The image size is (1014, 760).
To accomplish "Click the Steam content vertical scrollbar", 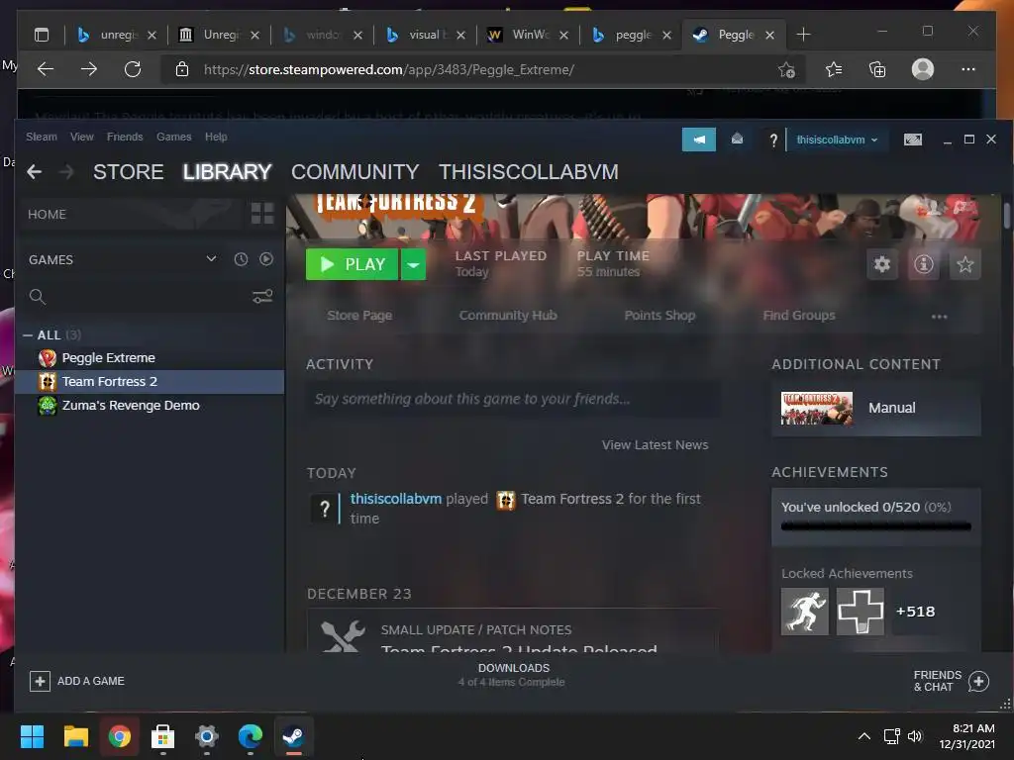I will point(1007,215).
